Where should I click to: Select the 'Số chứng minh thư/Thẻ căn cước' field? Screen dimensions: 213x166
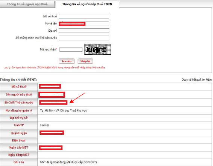84,38
